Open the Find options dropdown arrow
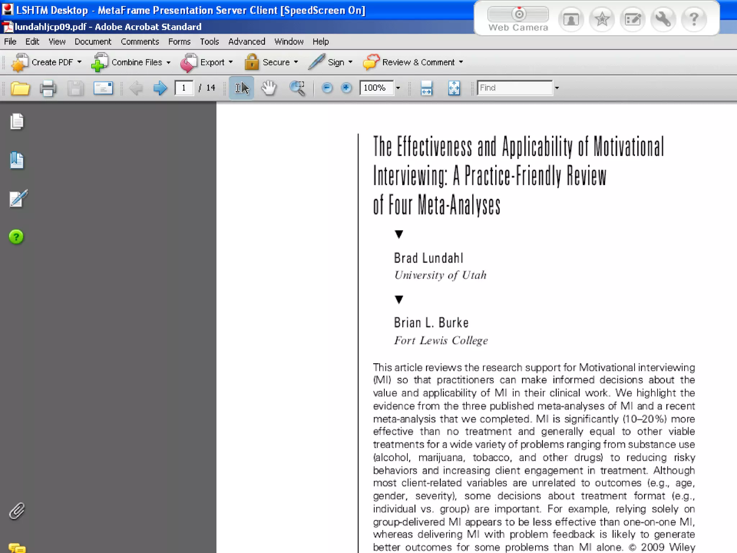The height and width of the screenshot is (553, 737). click(x=557, y=88)
